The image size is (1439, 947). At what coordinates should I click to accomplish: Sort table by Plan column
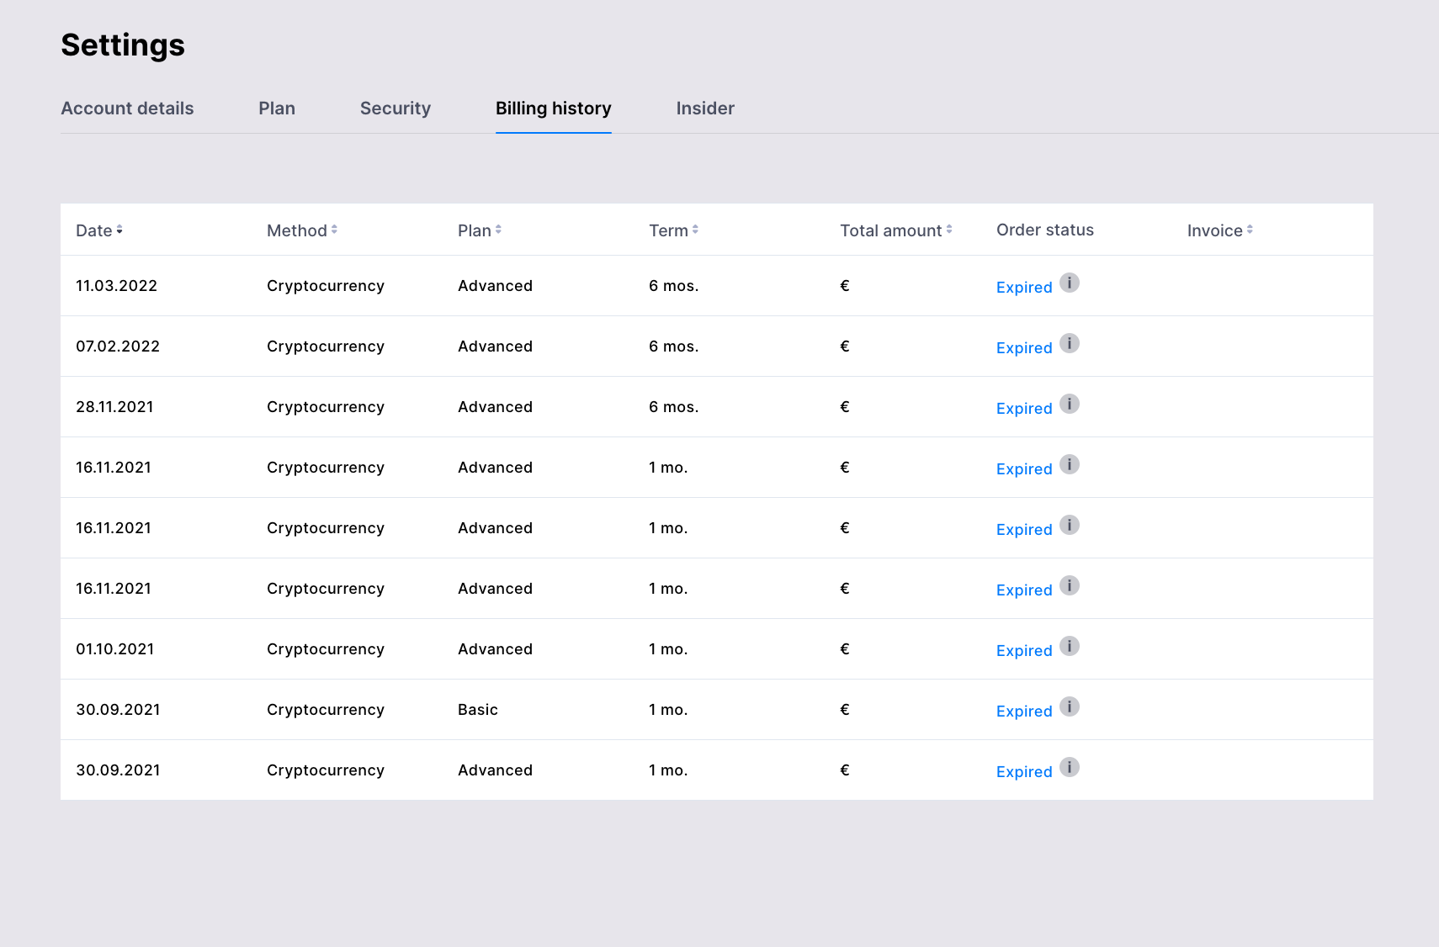pos(480,230)
